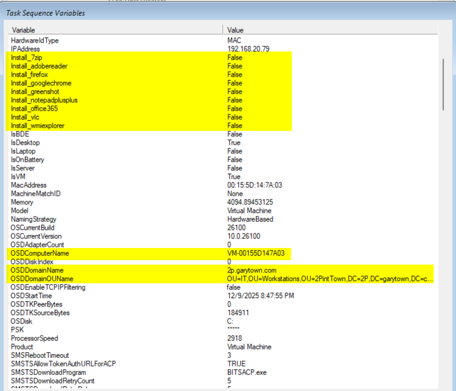Select the OSDStartTime variable
Viewport: 456px width, 391px height.
pyautogui.click(x=31, y=296)
